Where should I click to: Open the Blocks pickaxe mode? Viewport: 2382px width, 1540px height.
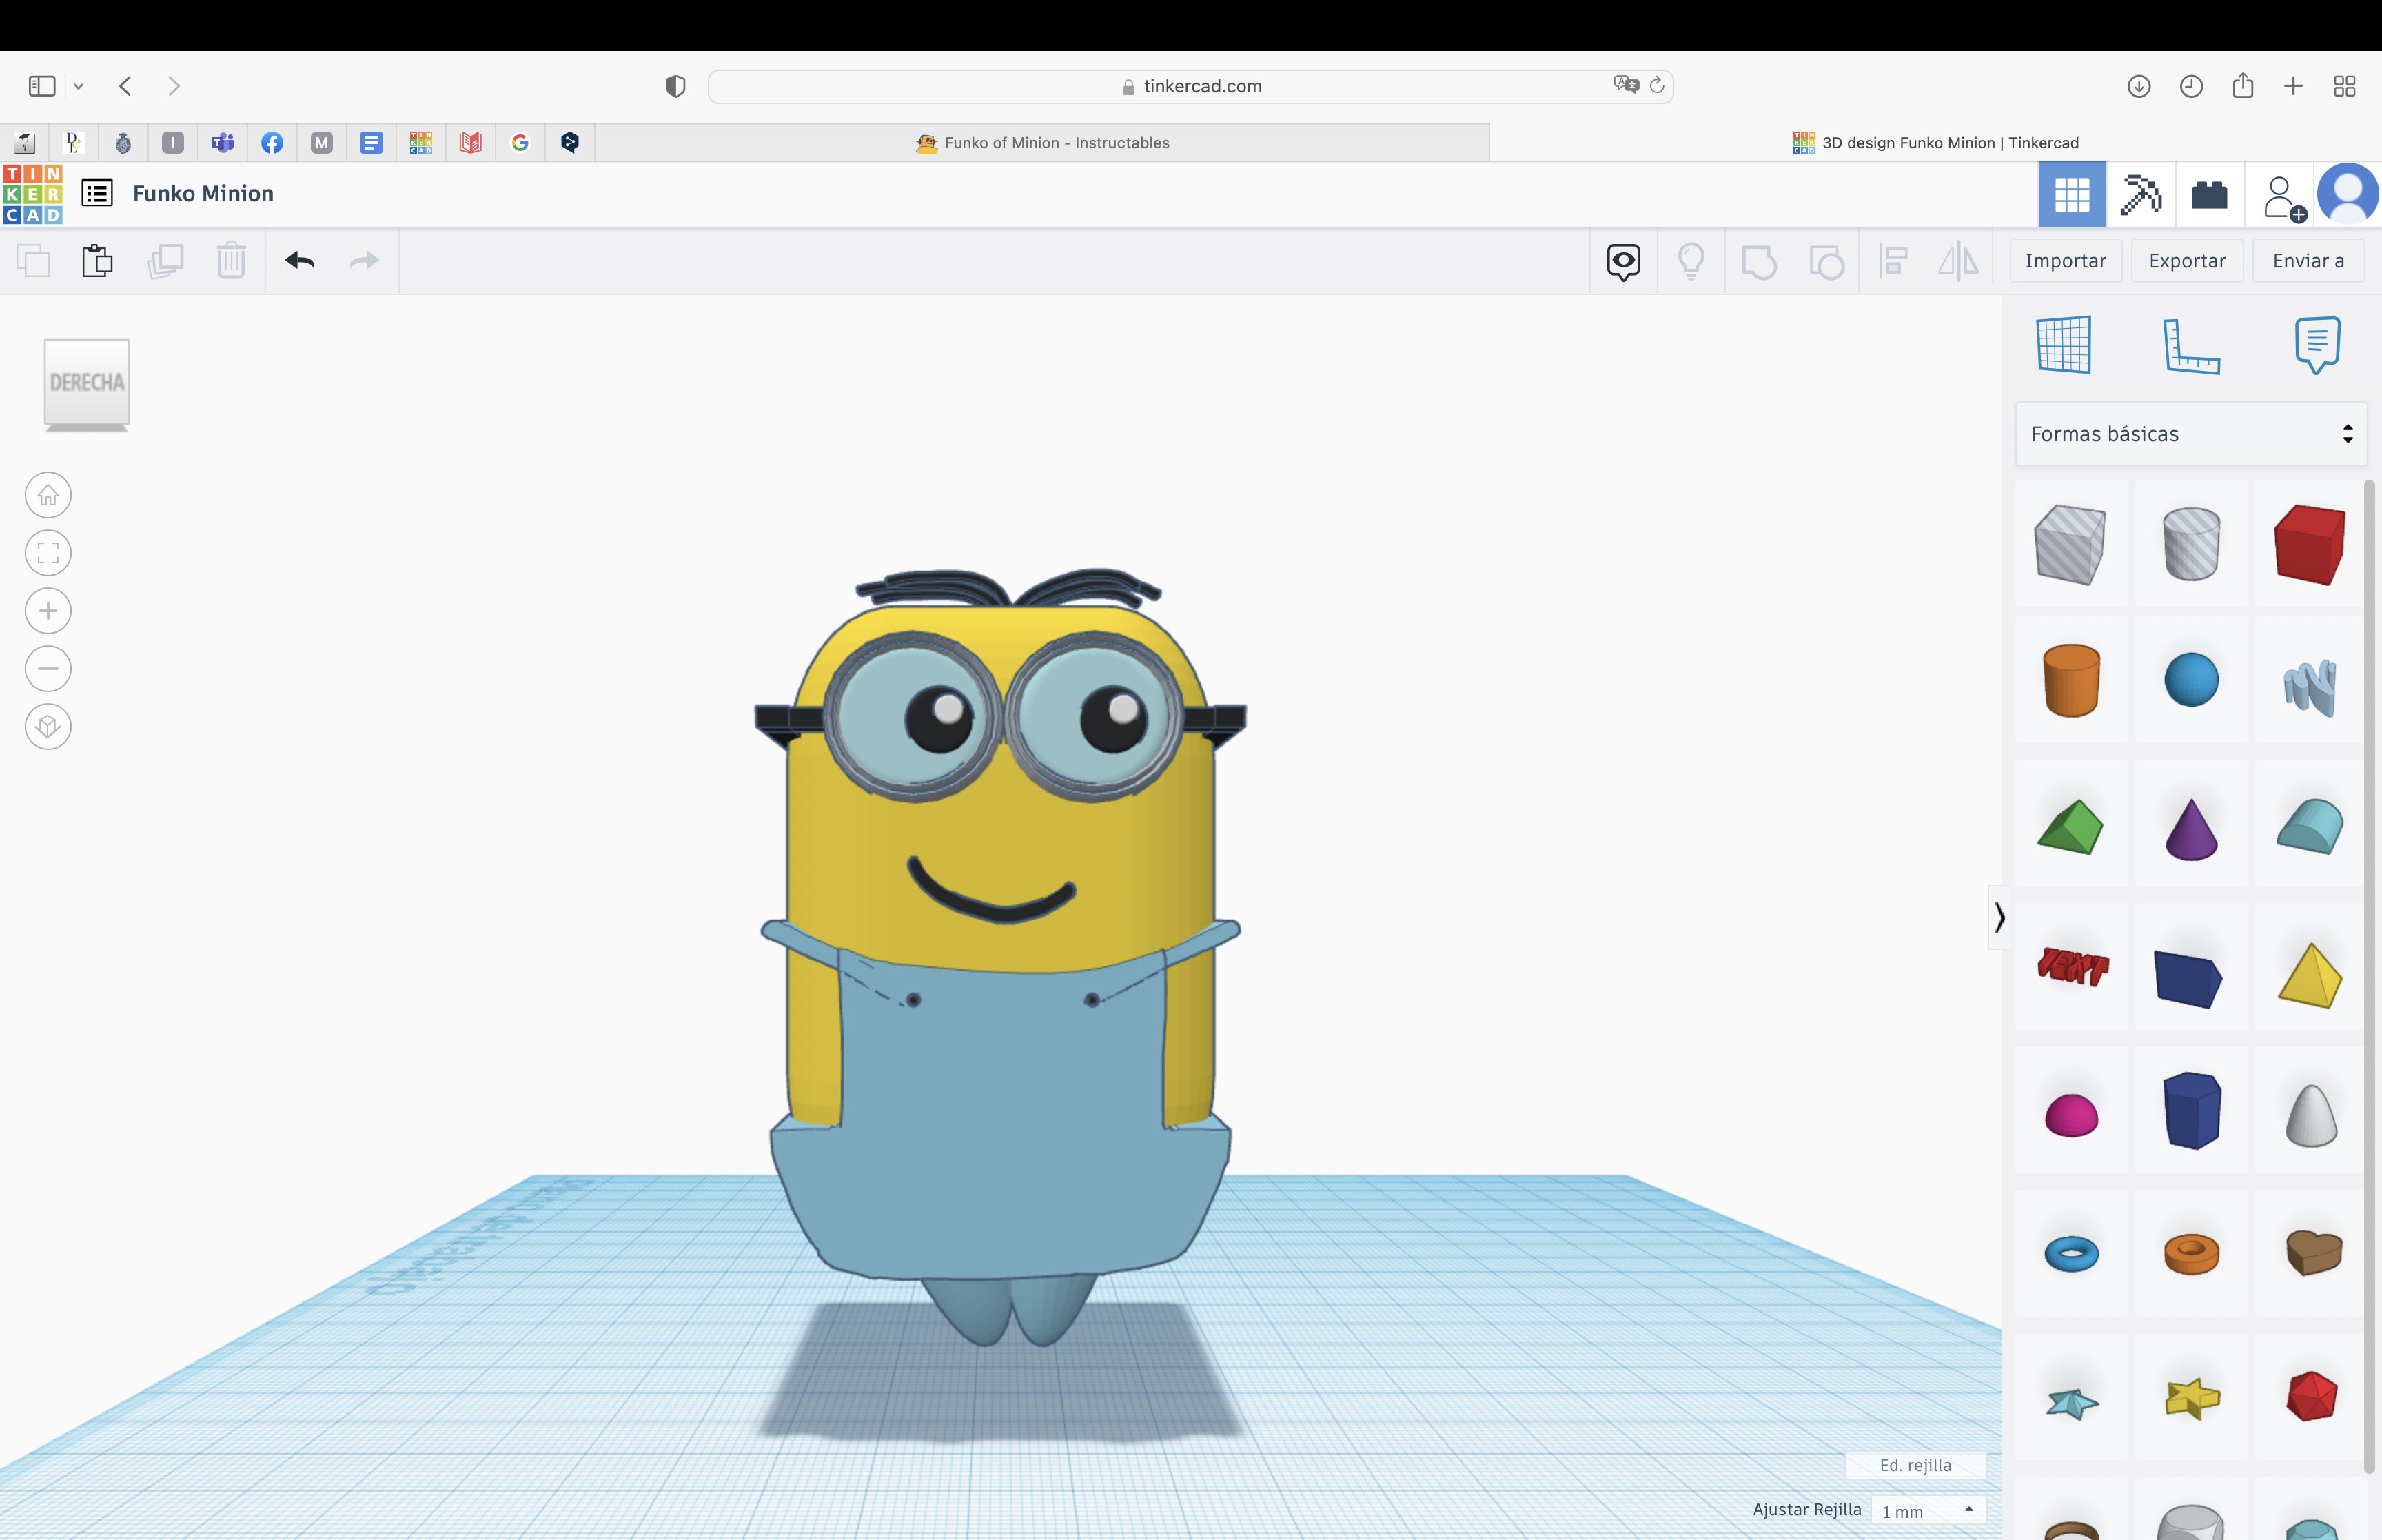2141,194
